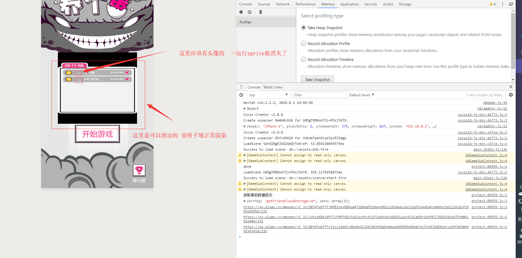The height and width of the screenshot is (258, 522).
Task: Click the 排行榜 leaderboard tab label in game
Action: pos(74,65)
